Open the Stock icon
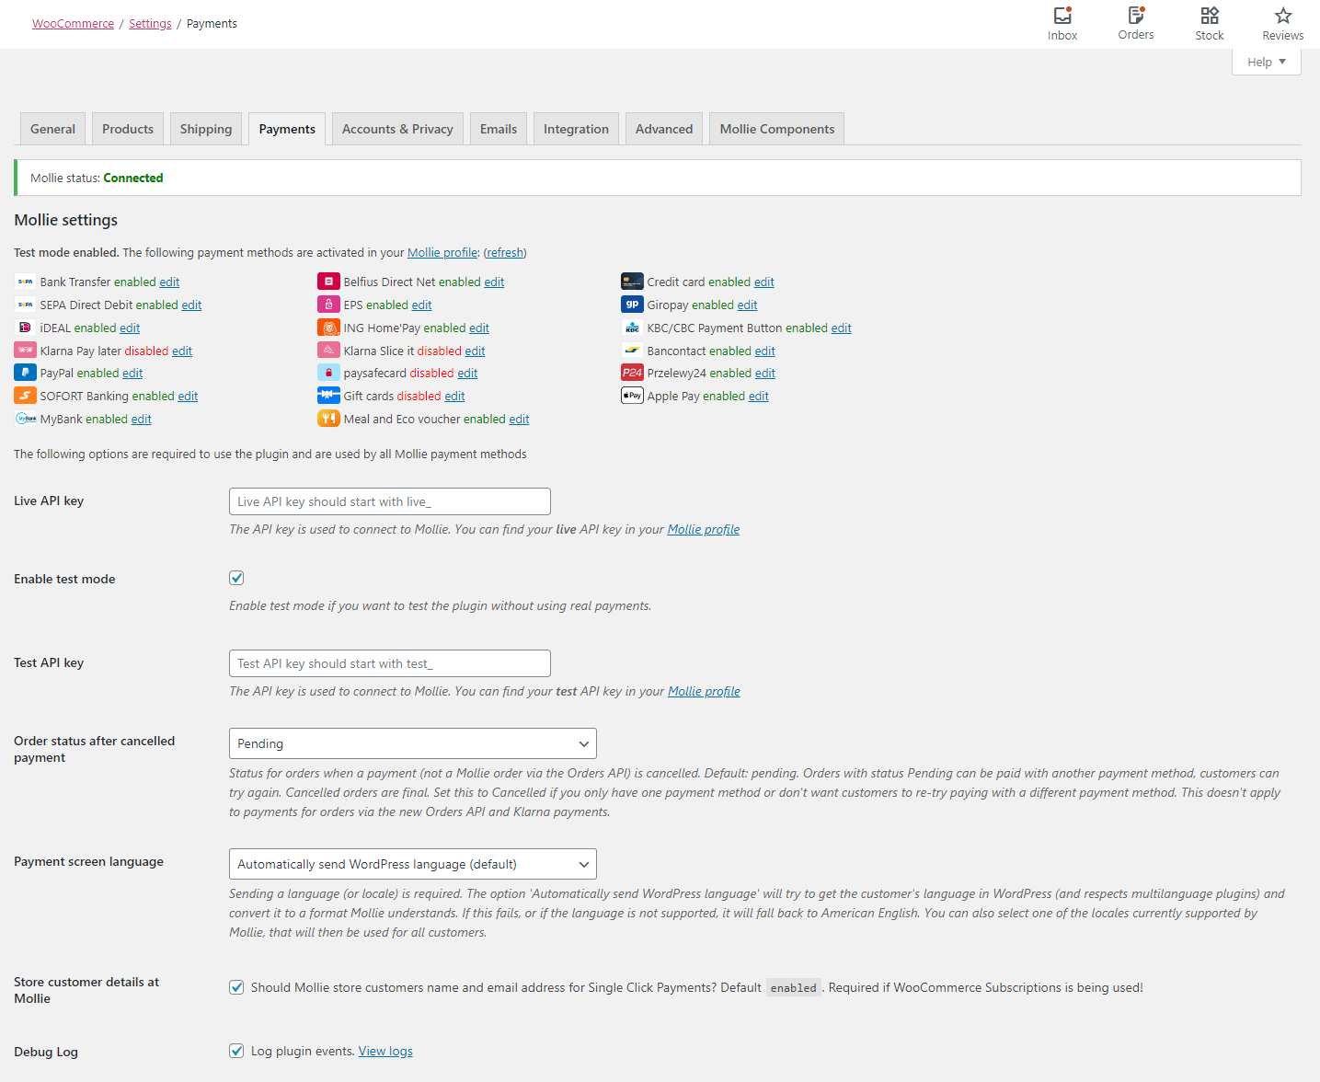The width and height of the screenshot is (1320, 1082). (x=1210, y=16)
